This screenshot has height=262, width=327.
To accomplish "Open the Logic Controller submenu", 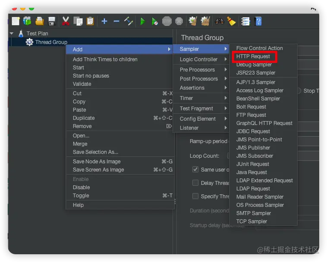I will [201, 59].
